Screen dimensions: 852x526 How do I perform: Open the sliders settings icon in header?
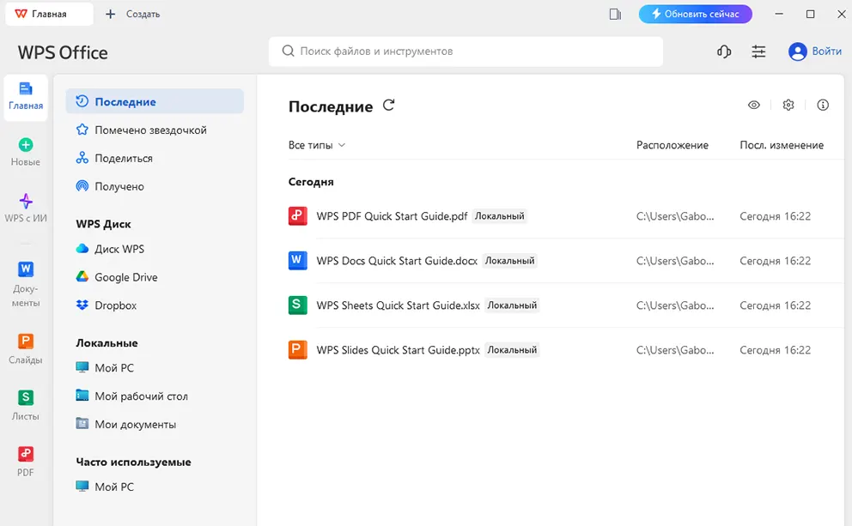(758, 51)
